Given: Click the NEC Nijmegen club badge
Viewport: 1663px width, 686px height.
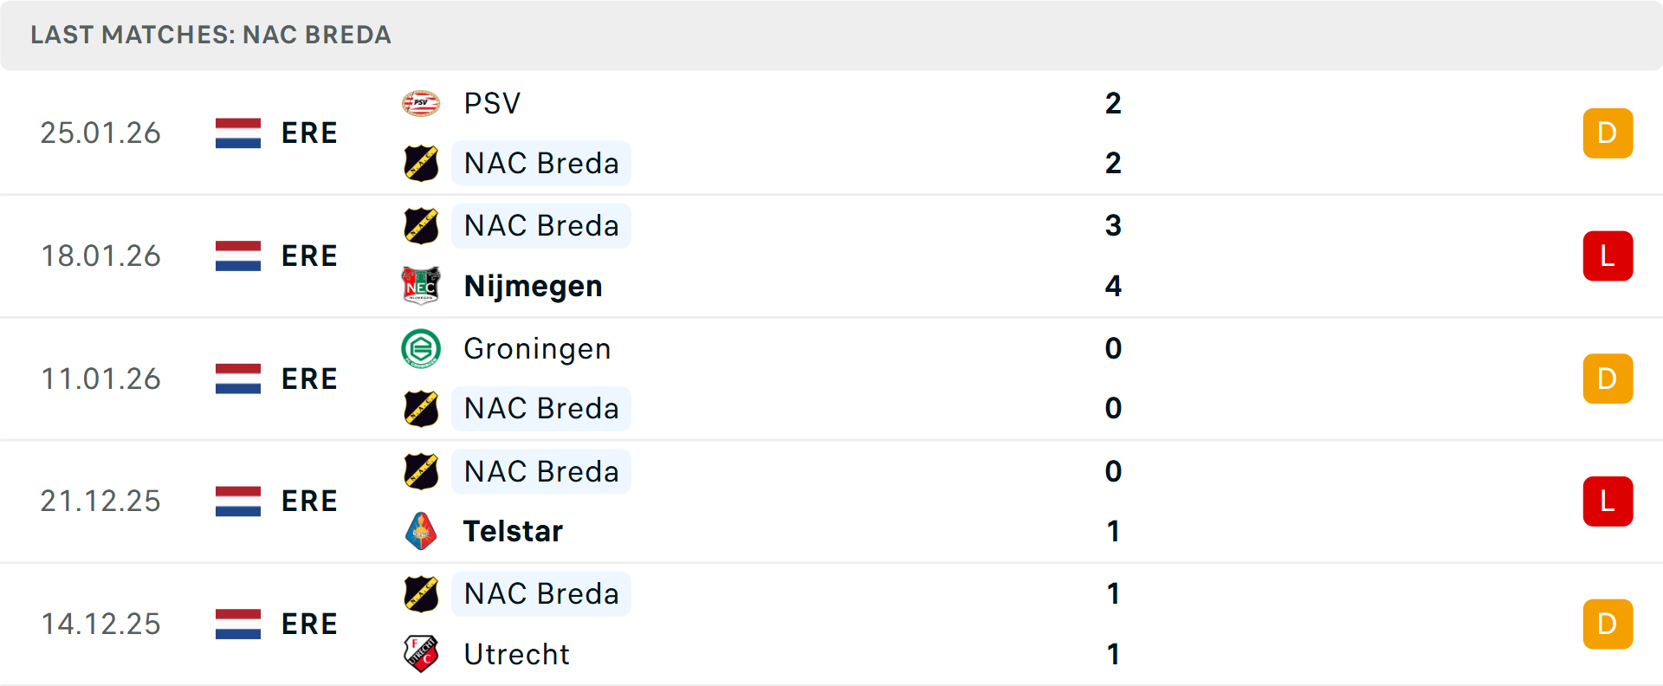Looking at the screenshot, I should [422, 286].
